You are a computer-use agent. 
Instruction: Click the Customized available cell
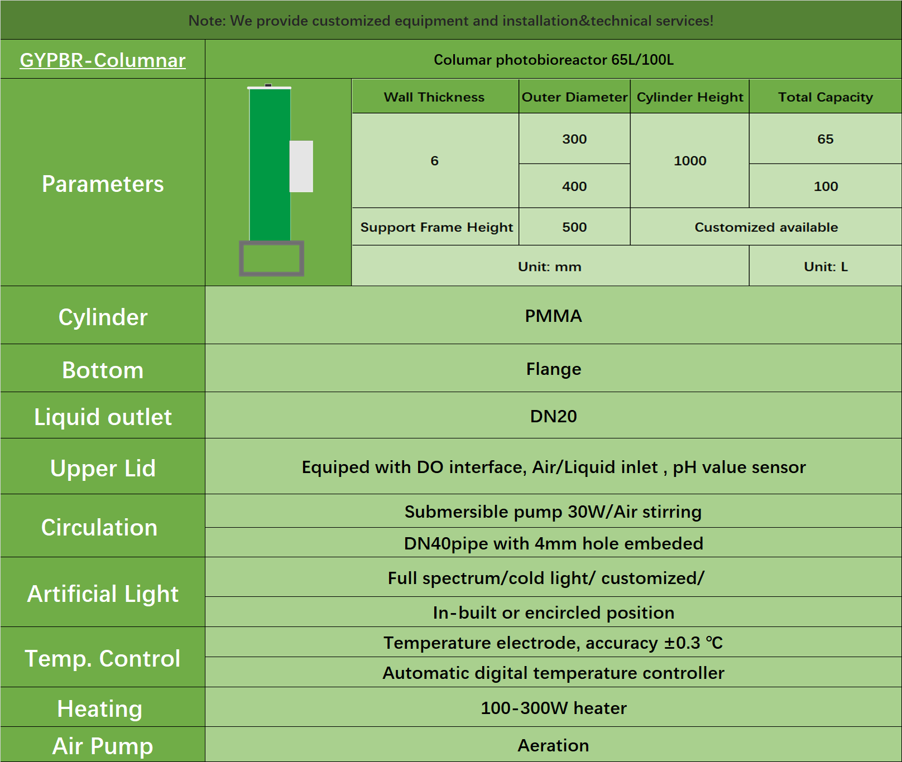pyautogui.click(x=766, y=227)
